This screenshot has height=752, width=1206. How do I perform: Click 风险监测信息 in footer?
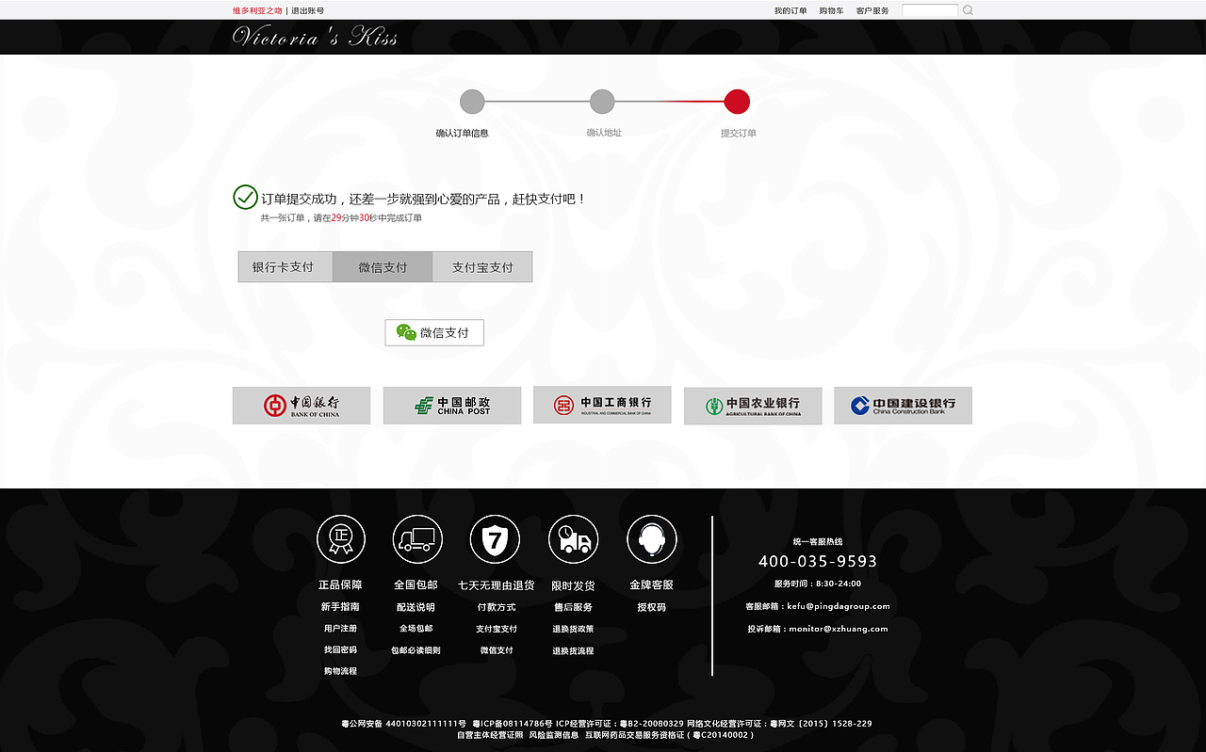[x=553, y=735]
